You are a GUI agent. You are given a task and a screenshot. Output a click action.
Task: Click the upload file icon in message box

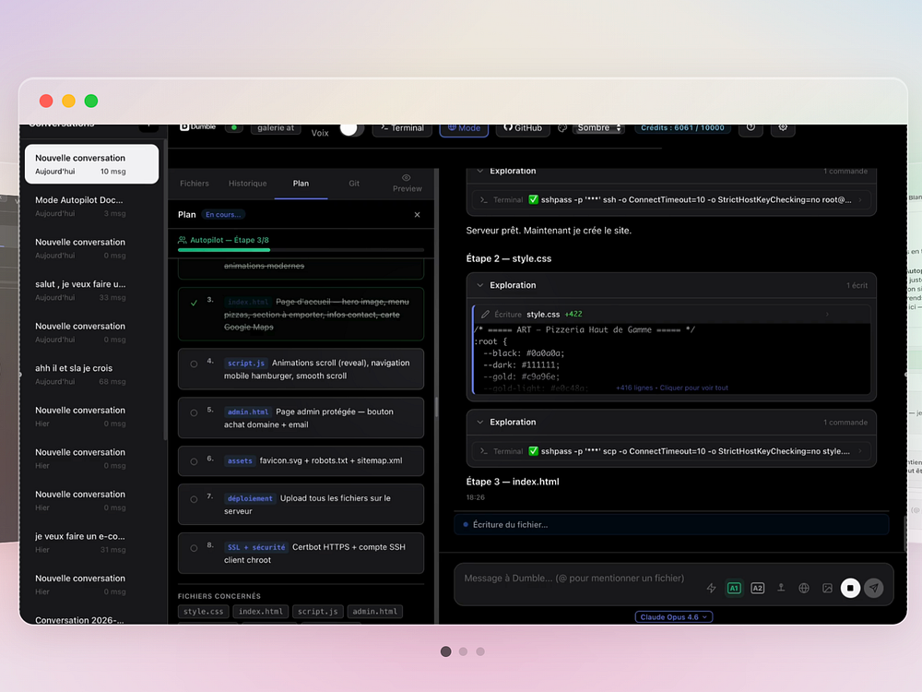pyautogui.click(x=781, y=588)
